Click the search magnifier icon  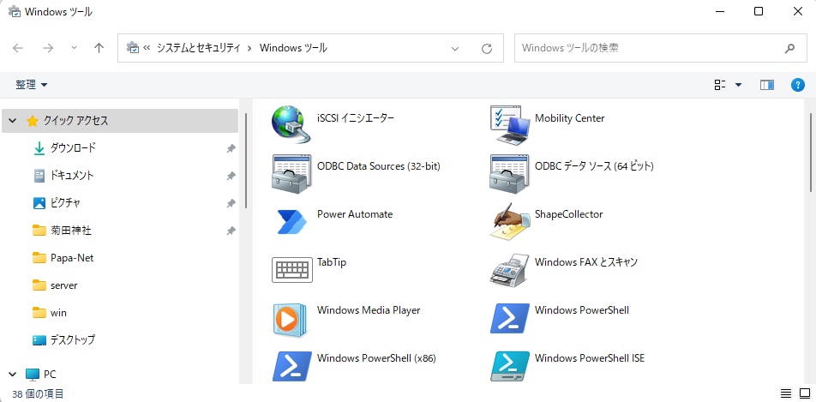pyautogui.click(x=789, y=48)
